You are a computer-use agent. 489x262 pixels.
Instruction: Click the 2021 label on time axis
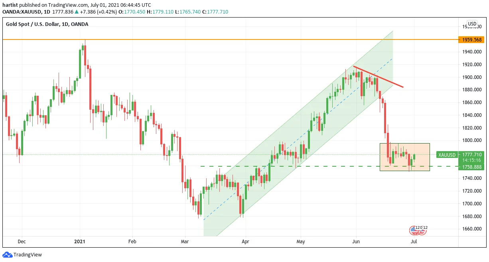pyautogui.click(x=80, y=242)
